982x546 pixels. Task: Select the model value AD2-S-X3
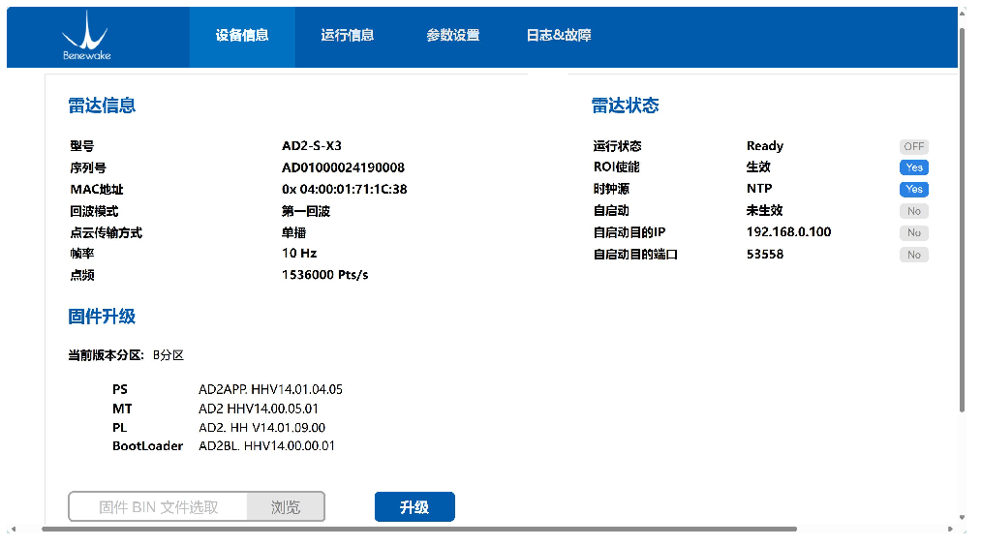pyautogui.click(x=311, y=146)
